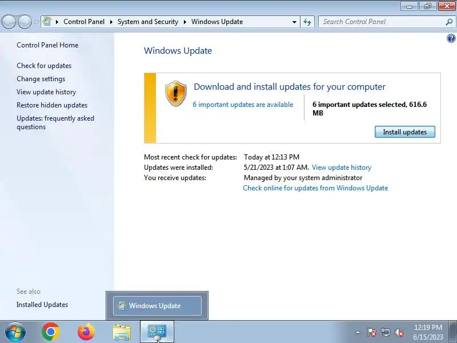Screen dimensions: 457x343
Task: Open Change settings in sidebar
Action: (41, 79)
